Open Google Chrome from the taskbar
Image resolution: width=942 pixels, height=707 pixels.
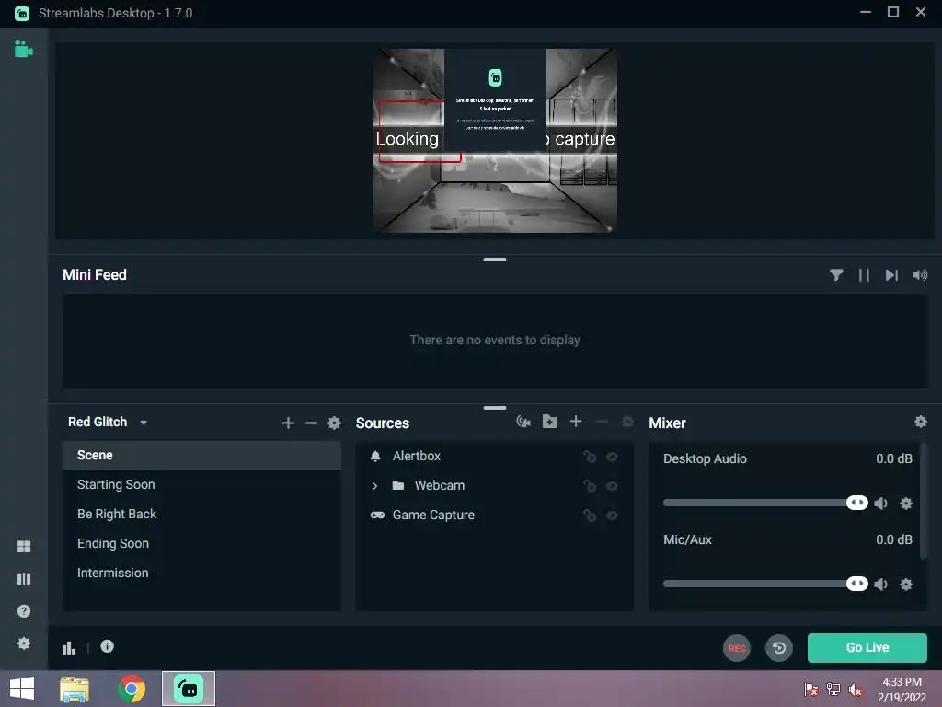(x=132, y=689)
